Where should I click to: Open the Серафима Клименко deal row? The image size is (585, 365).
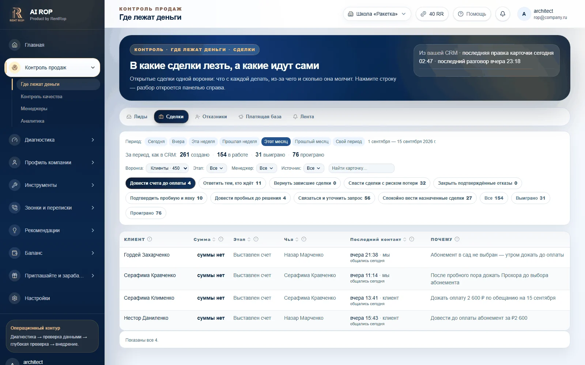pyautogui.click(x=344, y=300)
